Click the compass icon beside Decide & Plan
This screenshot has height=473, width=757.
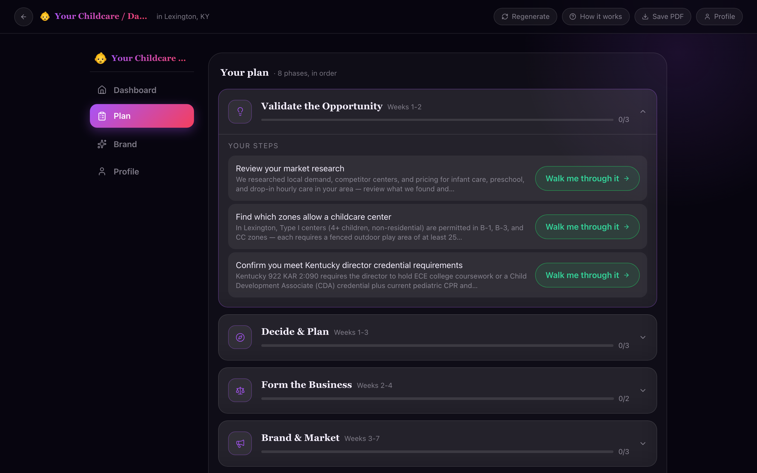pos(240,337)
